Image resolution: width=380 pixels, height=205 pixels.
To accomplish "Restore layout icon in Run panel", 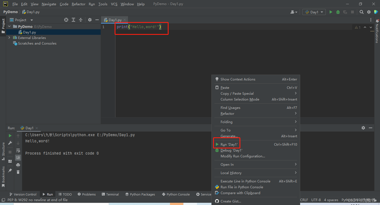I will pyautogui.click(x=10, y=161).
